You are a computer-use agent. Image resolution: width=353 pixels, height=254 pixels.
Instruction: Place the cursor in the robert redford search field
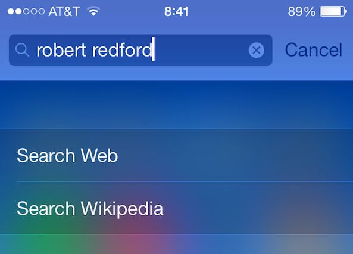(140, 50)
